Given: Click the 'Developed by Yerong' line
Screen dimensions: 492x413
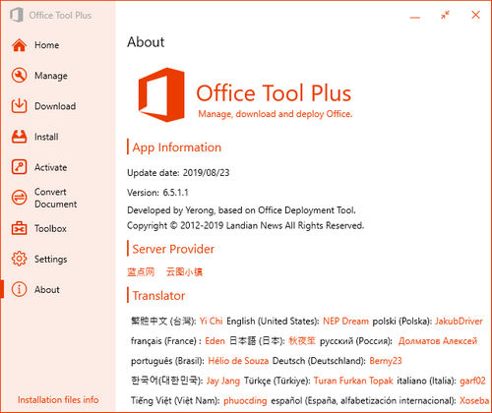Looking at the screenshot, I should click(241, 210).
